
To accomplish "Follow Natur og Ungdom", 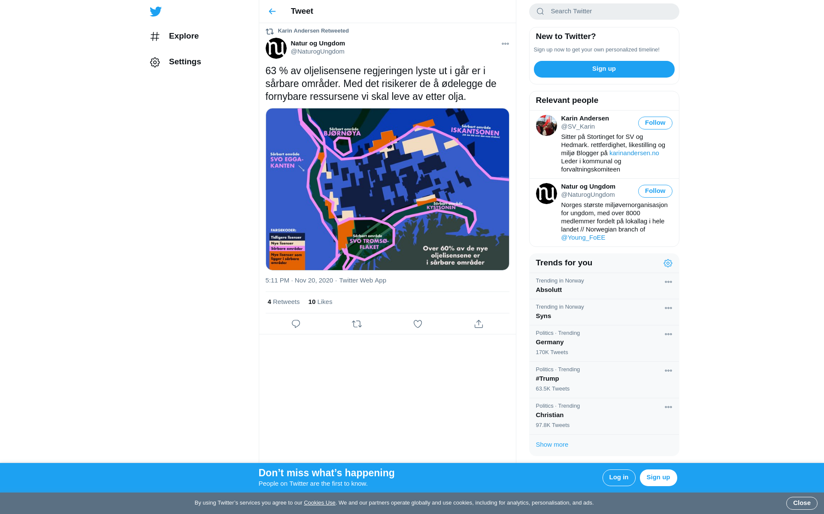I will 655,191.
